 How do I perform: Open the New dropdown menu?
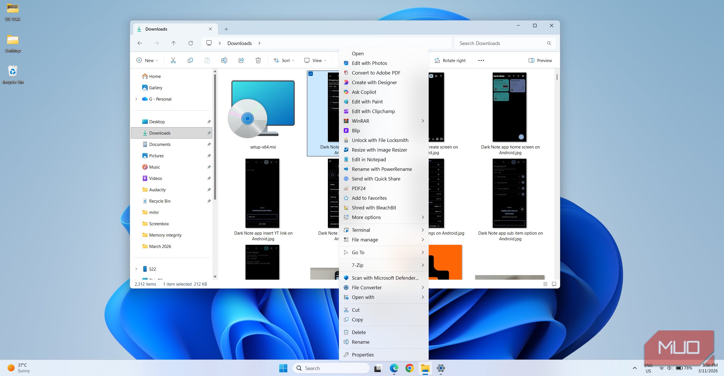(x=147, y=60)
